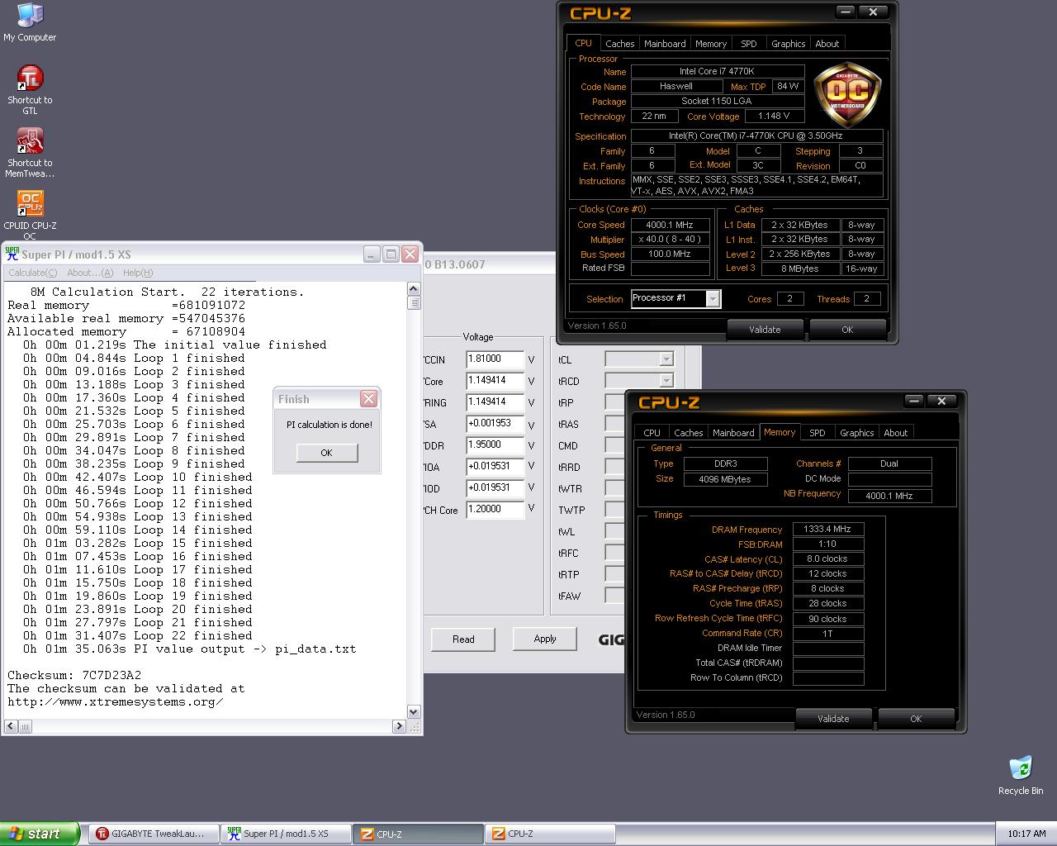Switch to GIGABYTE TweakLauncher in the taskbar
The height and width of the screenshot is (846, 1057).
154,834
